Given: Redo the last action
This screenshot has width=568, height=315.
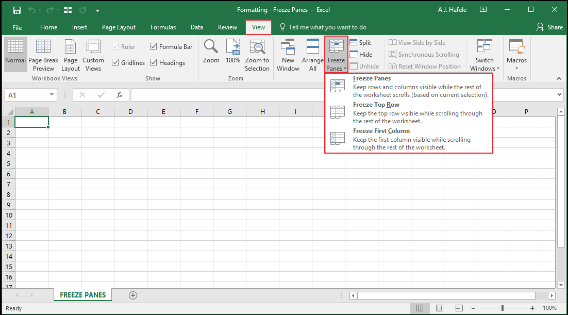Looking at the screenshot, I should [49, 10].
